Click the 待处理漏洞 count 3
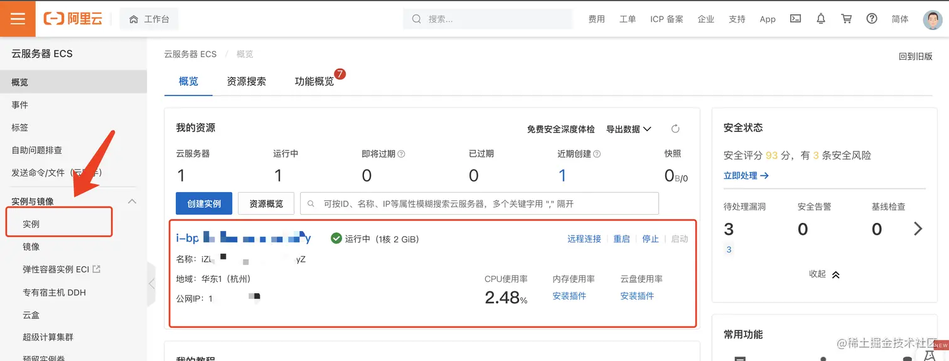 coord(729,229)
